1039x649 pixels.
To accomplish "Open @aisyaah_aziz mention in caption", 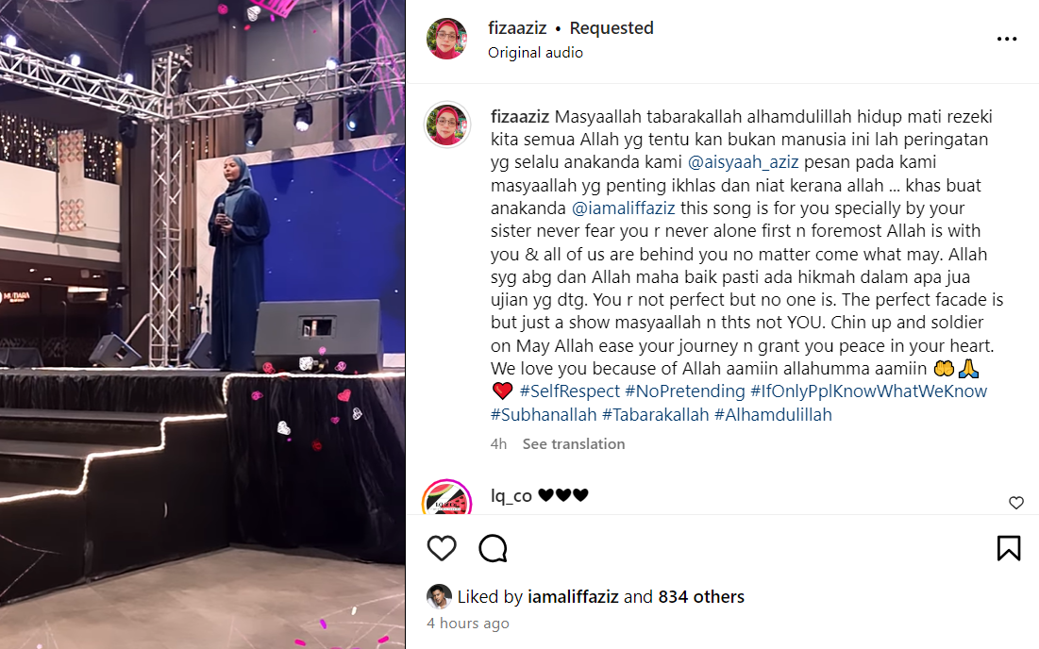I will (743, 162).
